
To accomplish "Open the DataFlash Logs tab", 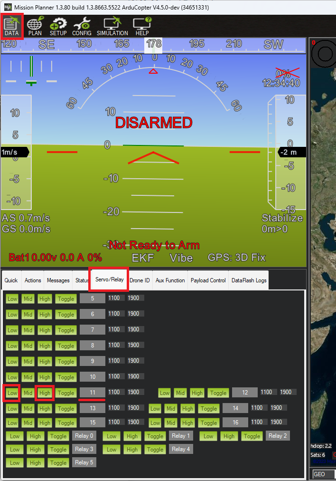I will (249, 280).
